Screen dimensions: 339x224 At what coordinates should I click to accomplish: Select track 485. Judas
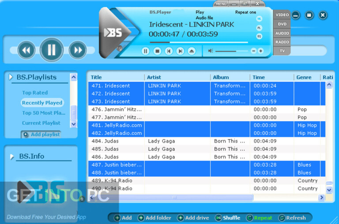click(x=207, y=149)
